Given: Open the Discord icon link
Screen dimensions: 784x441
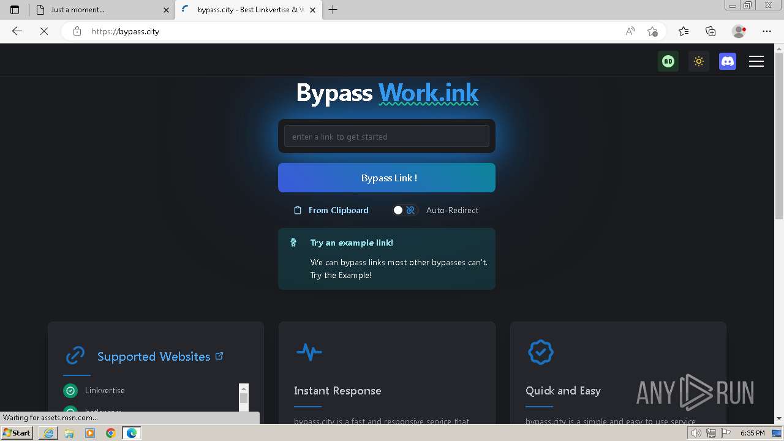Looking at the screenshot, I should pos(728,61).
